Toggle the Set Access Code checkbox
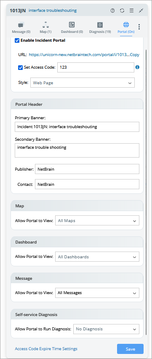 pyautogui.click(x=20, y=67)
